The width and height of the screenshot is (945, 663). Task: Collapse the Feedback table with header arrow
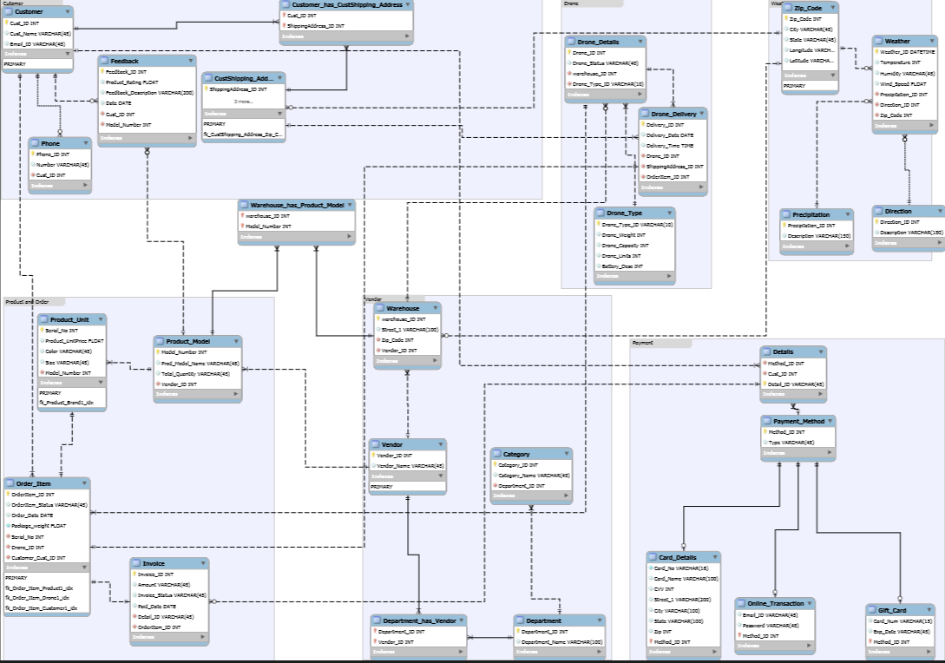click(190, 61)
